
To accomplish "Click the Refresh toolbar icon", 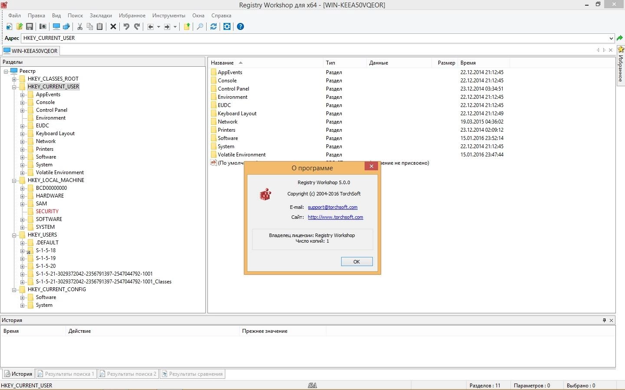I will coord(214,26).
